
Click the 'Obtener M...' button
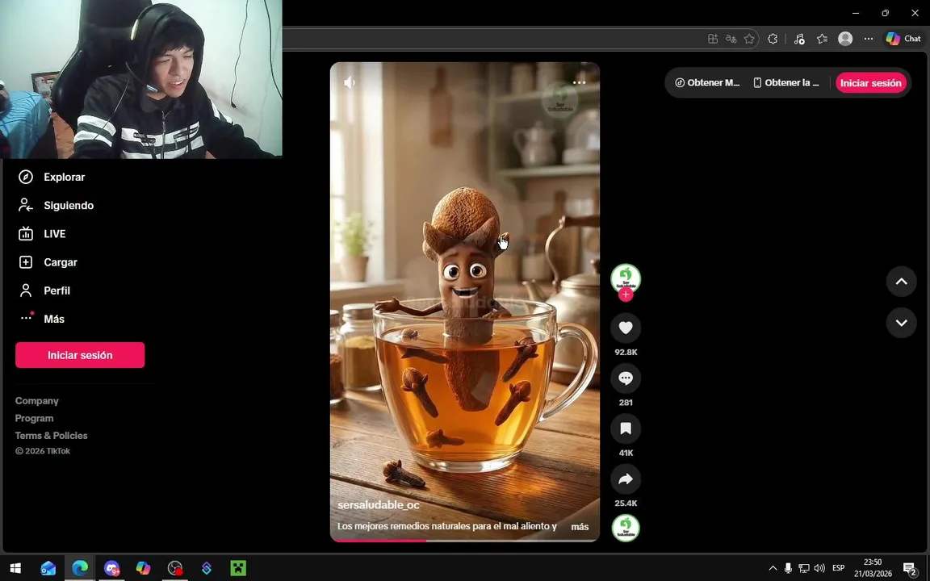(x=707, y=83)
